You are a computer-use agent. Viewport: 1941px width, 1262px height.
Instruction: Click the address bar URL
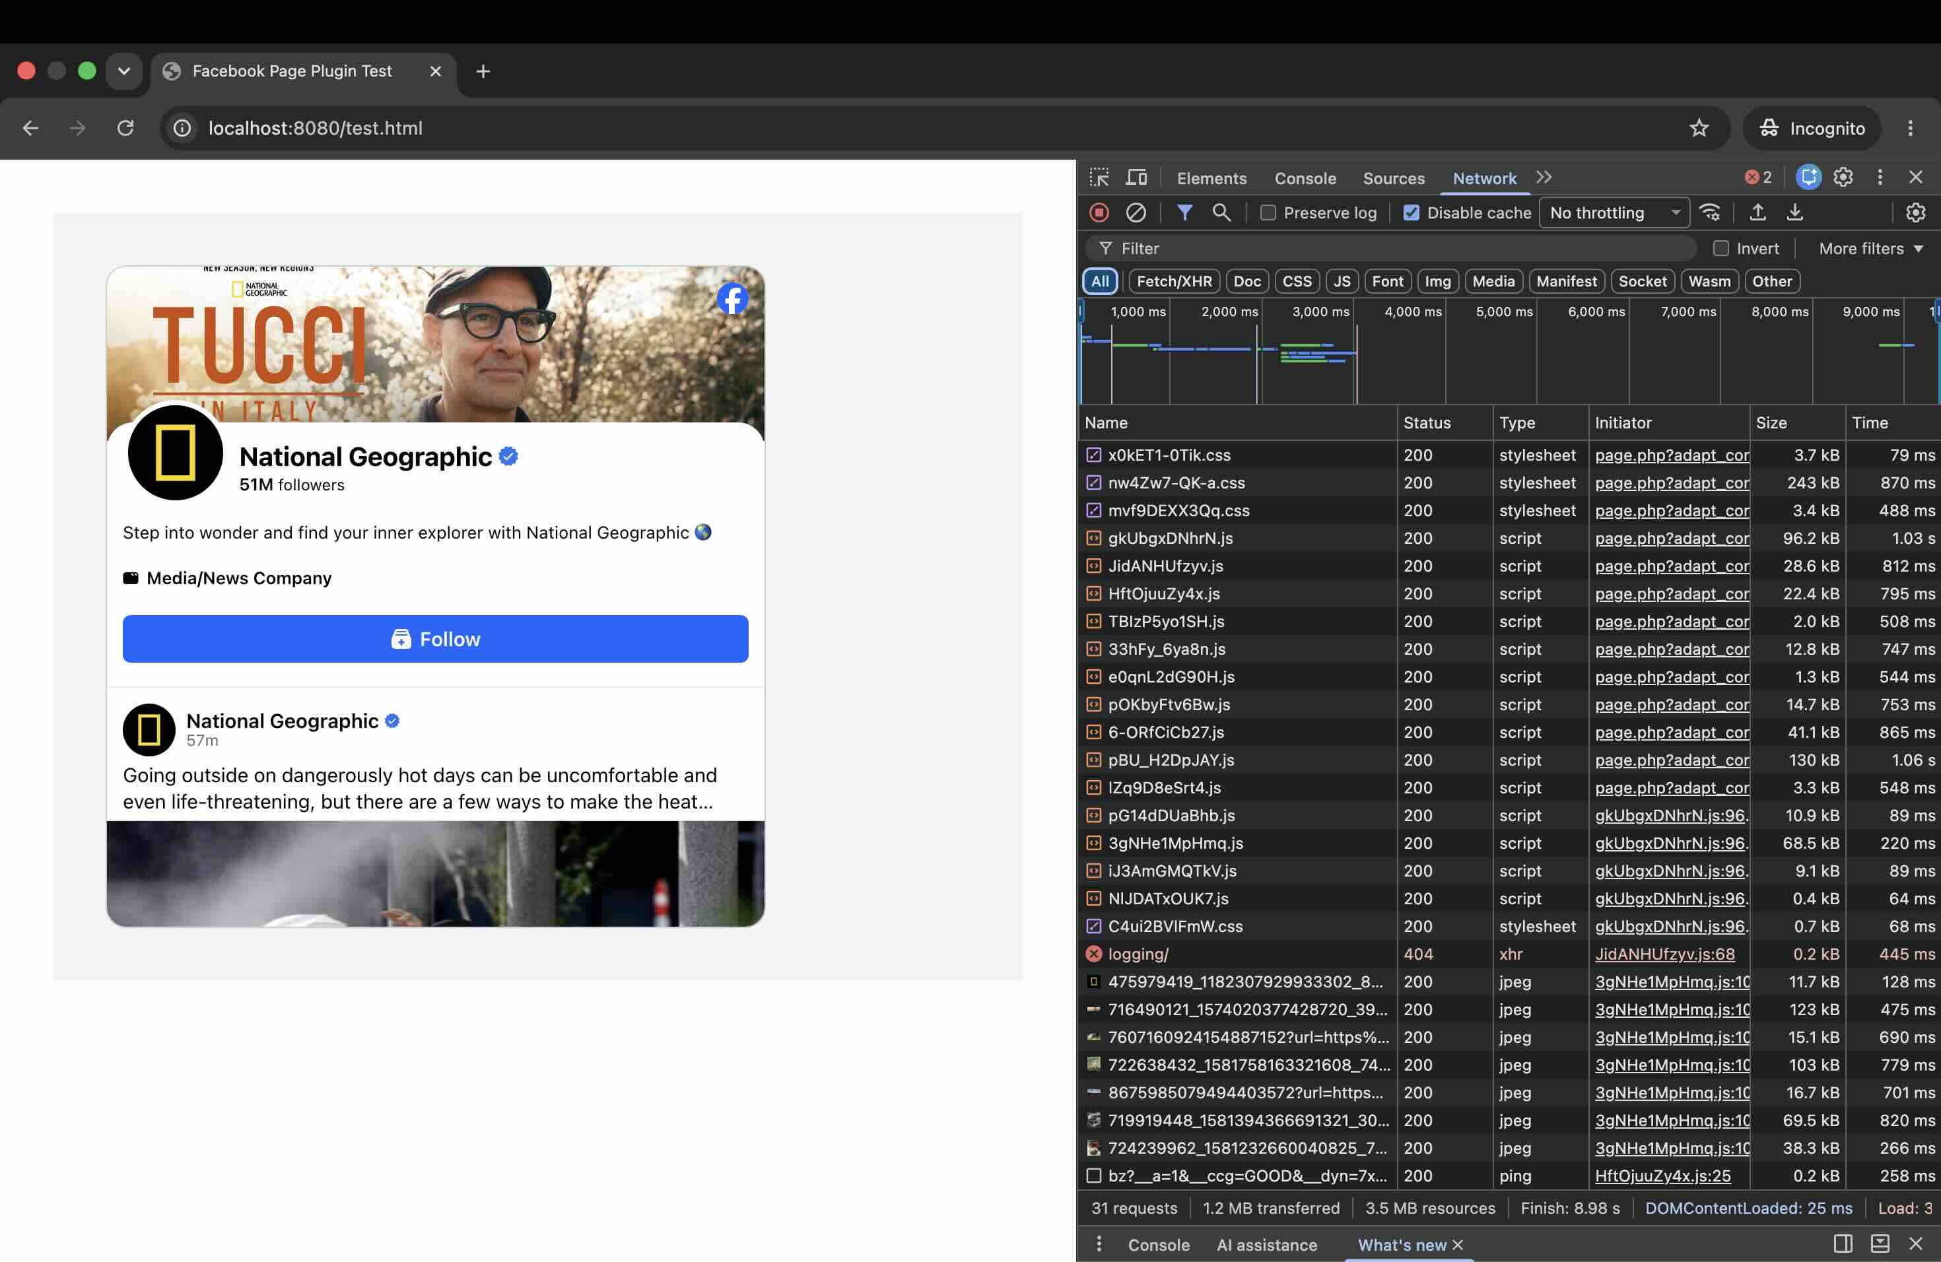[315, 128]
